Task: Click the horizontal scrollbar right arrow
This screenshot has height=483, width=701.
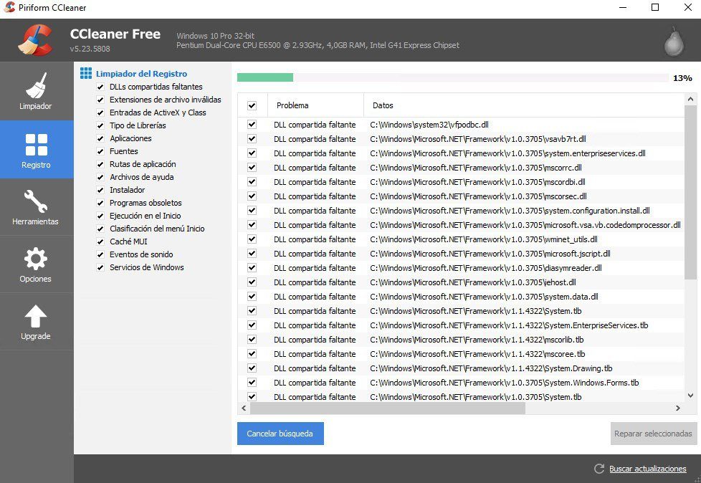Action: [x=678, y=408]
